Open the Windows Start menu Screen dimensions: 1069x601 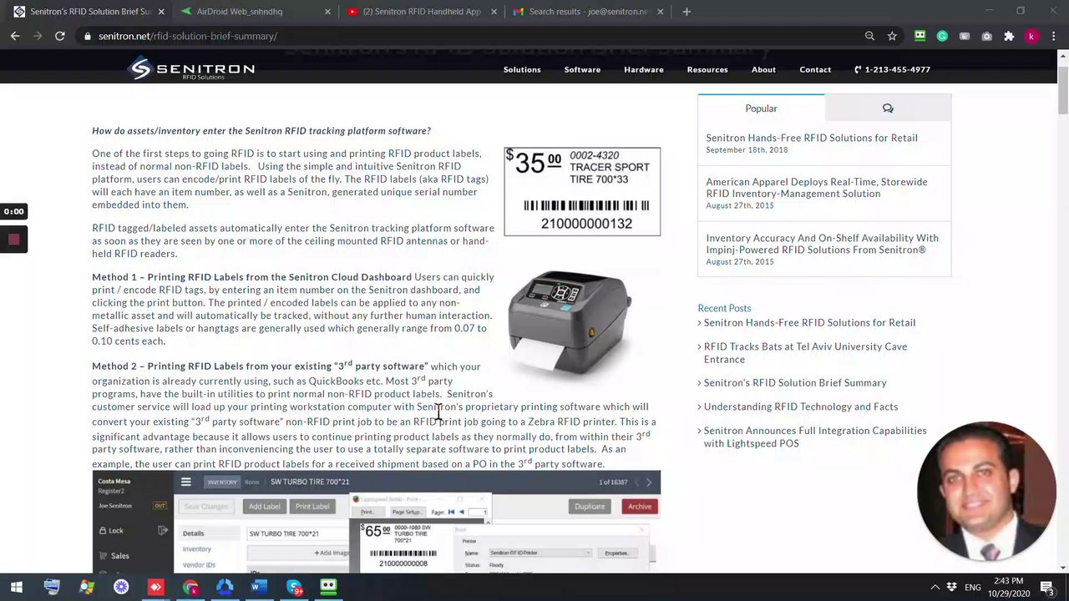pos(18,587)
